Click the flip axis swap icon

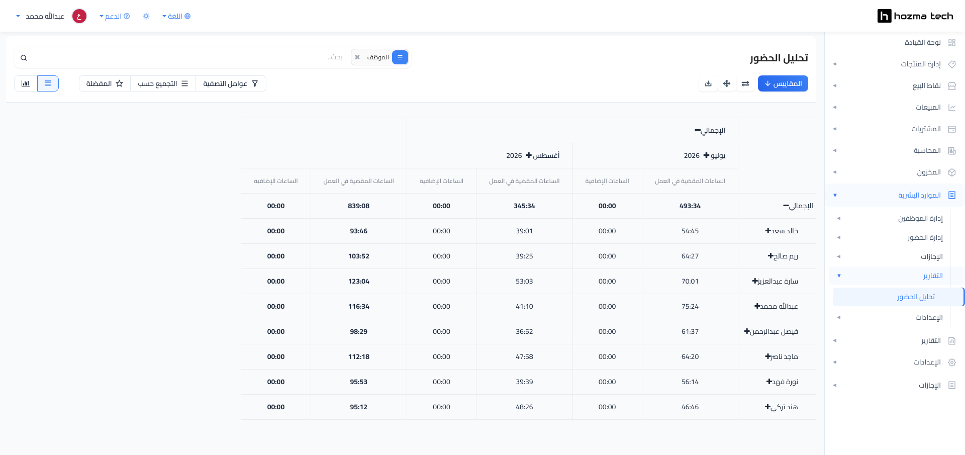tap(745, 83)
